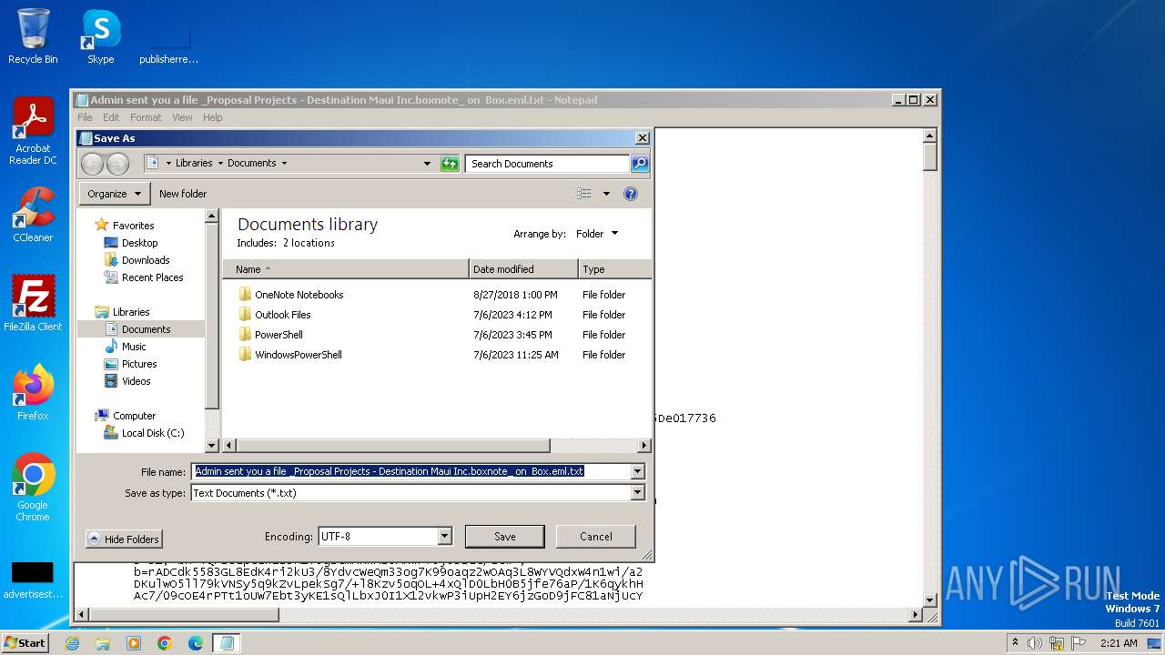Open the Arrange by Folder dropdown
The image size is (1165, 655).
pyautogui.click(x=597, y=234)
